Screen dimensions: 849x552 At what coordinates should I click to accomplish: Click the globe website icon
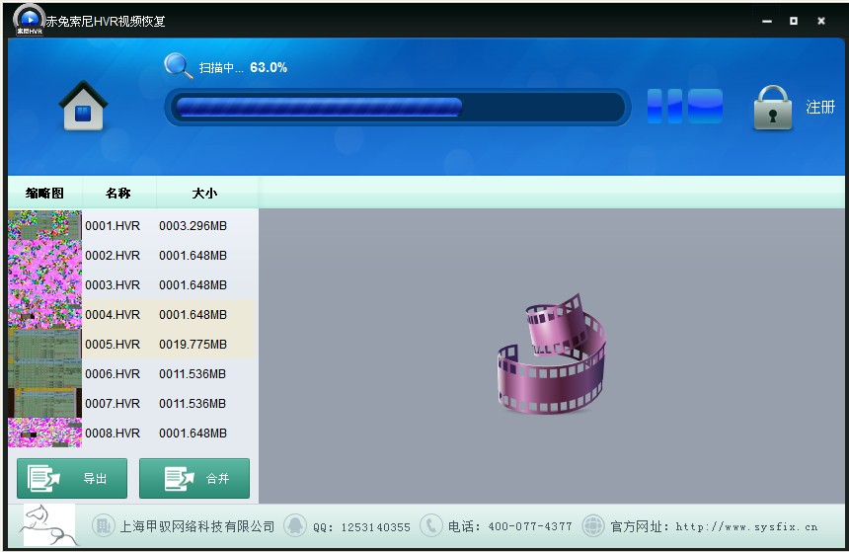click(x=593, y=525)
